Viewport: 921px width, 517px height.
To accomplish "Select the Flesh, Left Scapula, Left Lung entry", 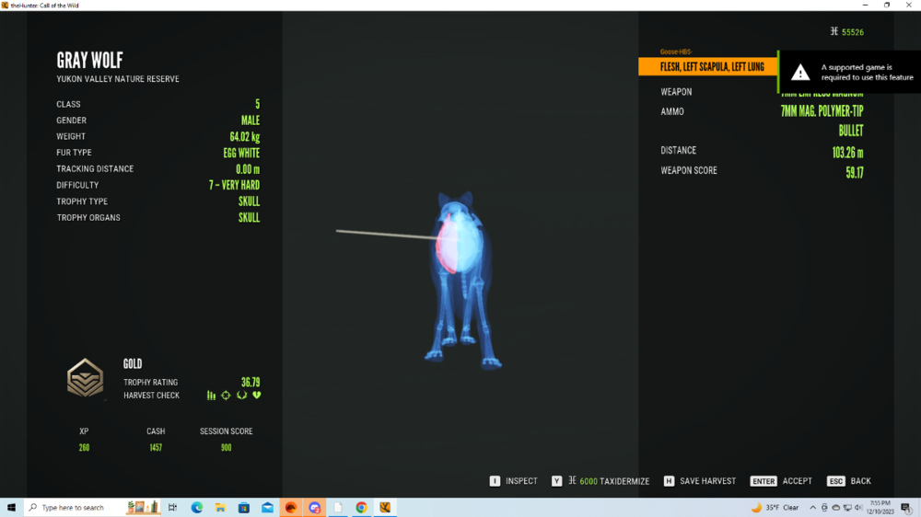I will tap(709, 67).
